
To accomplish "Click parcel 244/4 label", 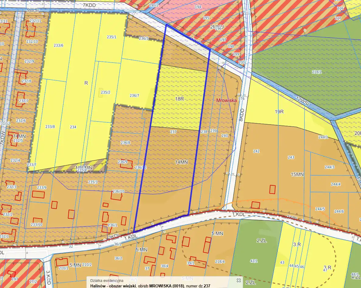I will click(336, 184).
